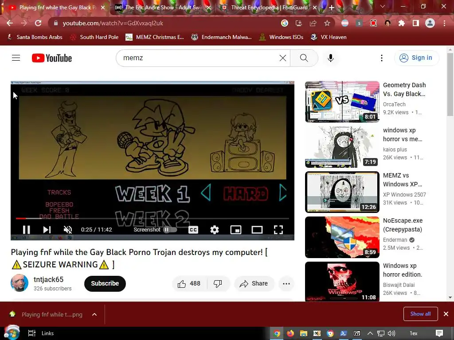Like the video with 488 likes
This screenshot has width=454, height=340.
[190, 284]
